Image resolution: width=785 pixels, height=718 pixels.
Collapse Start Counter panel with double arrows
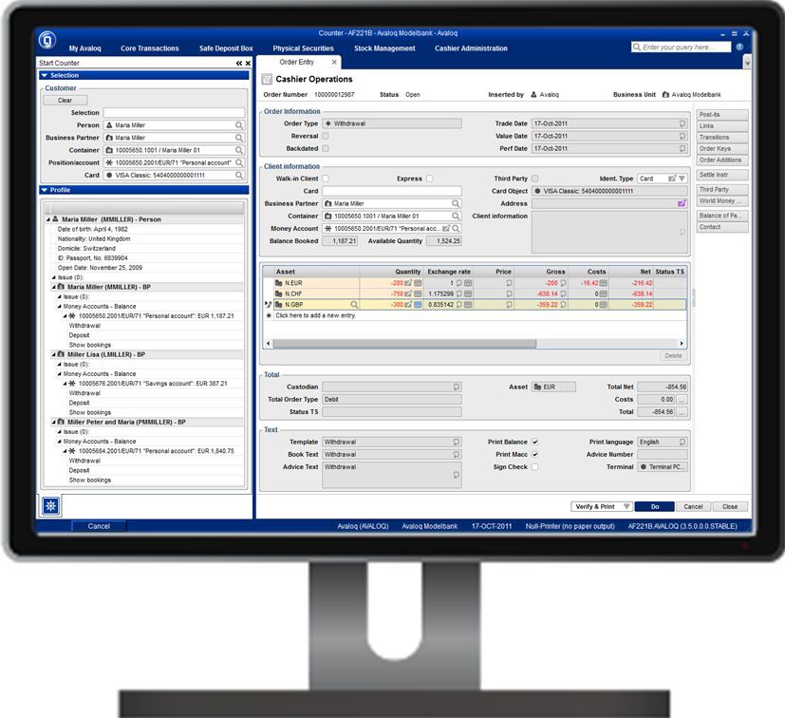[239, 63]
